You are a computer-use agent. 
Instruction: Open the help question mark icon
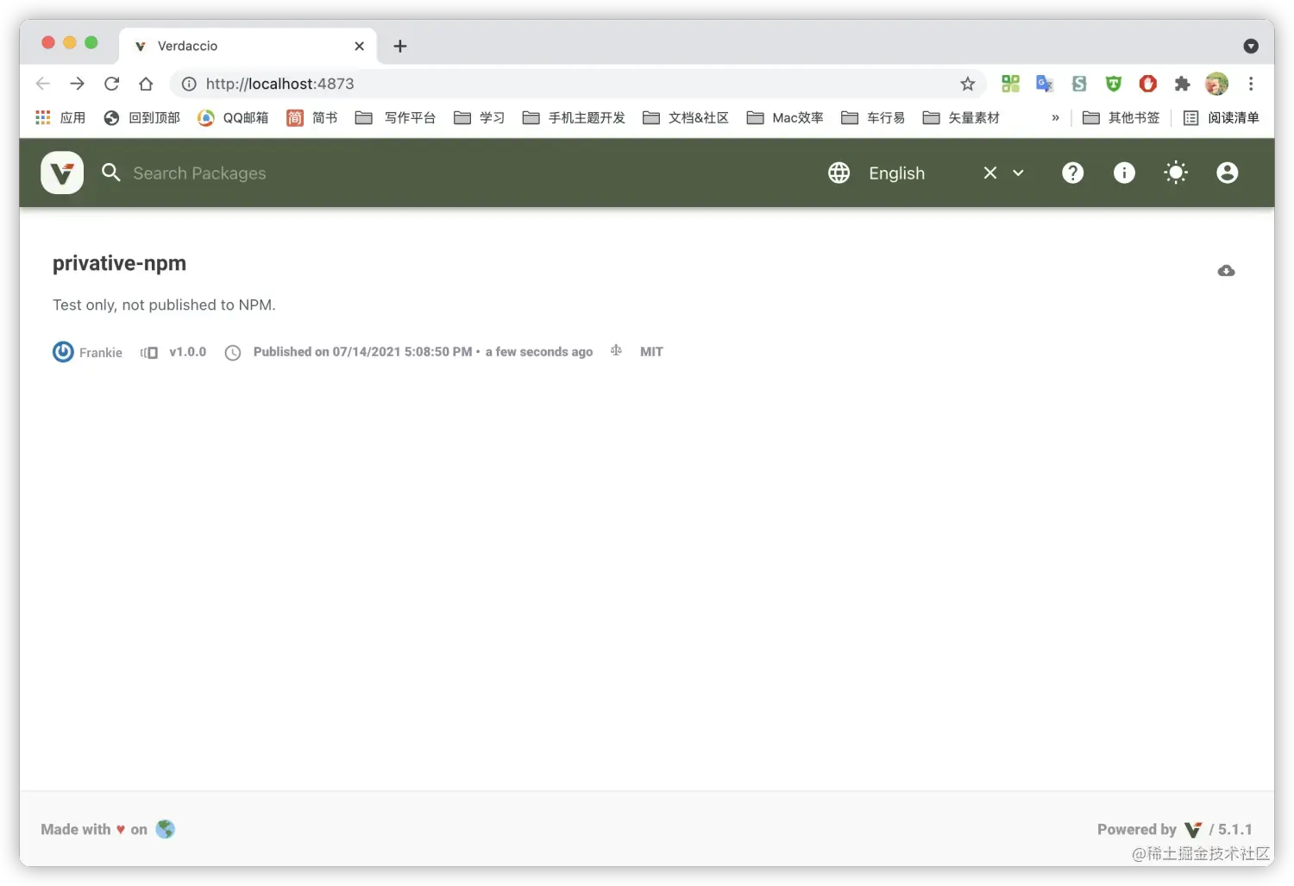[x=1072, y=173]
